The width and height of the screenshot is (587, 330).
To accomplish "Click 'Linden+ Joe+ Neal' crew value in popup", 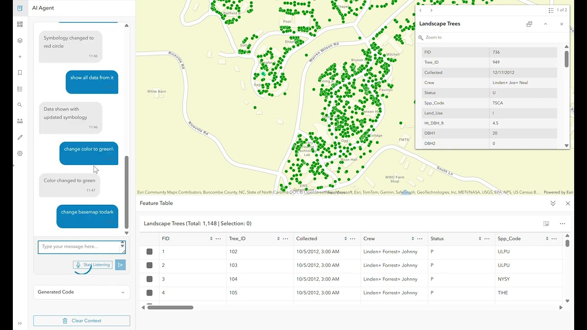I will tap(510, 83).
